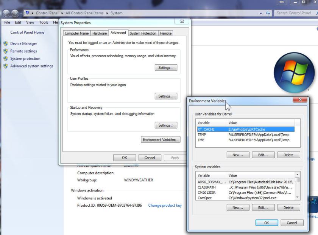This screenshot has width=318, height=235.
Task: Click the shield icon next to Remote settings
Action: click(x=5, y=51)
